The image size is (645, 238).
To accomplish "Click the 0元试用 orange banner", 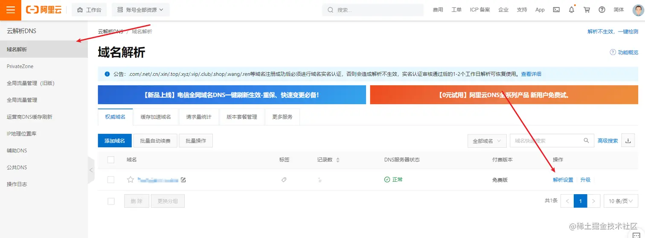I will click(504, 95).
